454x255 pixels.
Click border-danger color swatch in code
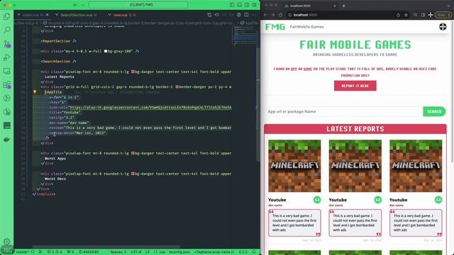click(177, 86)
